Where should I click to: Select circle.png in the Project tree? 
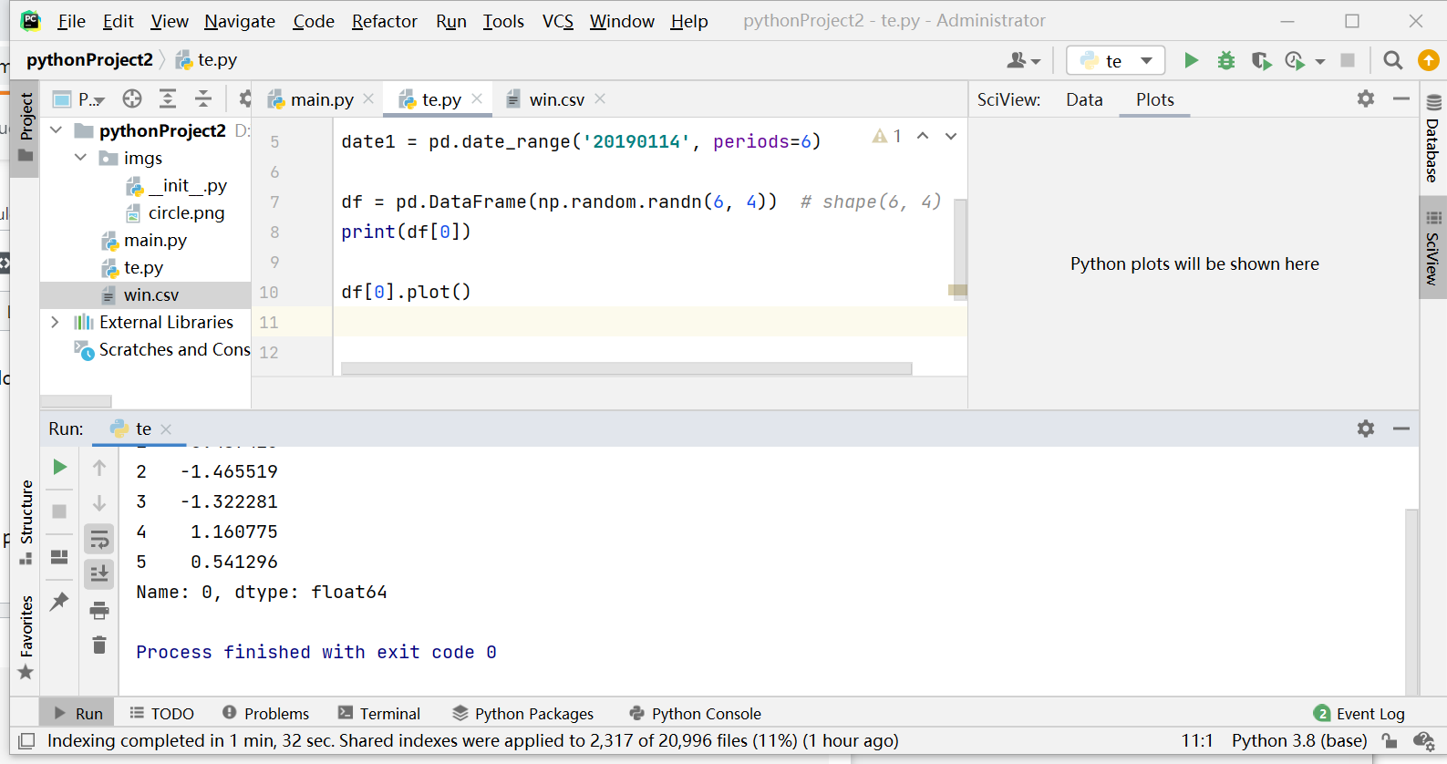[x=186, y=212]
